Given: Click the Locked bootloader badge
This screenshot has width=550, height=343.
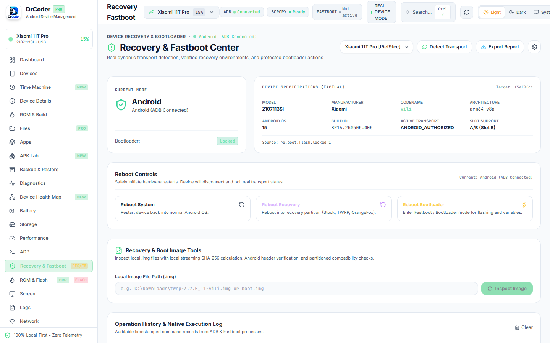Looking at the screenshot, I should (x=228, y=141).
